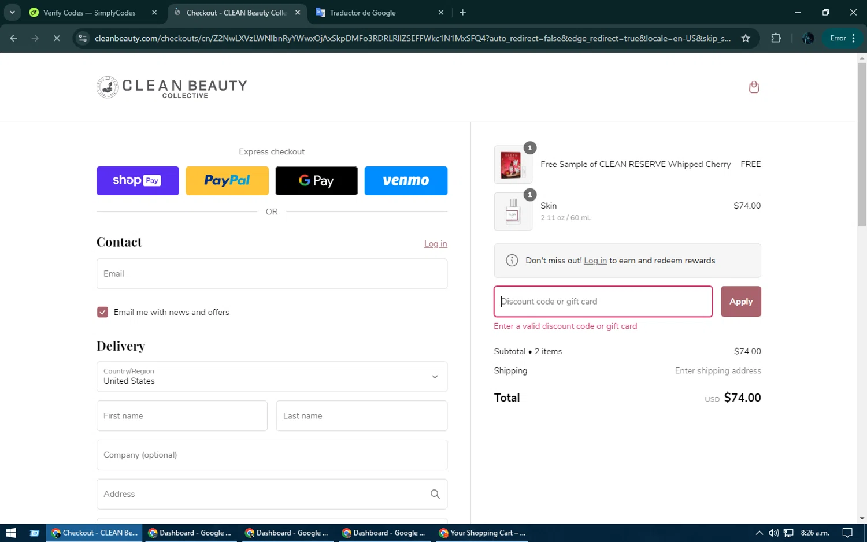Close the Checkout CLEAN Beauty tab

[x=298, y=13]
